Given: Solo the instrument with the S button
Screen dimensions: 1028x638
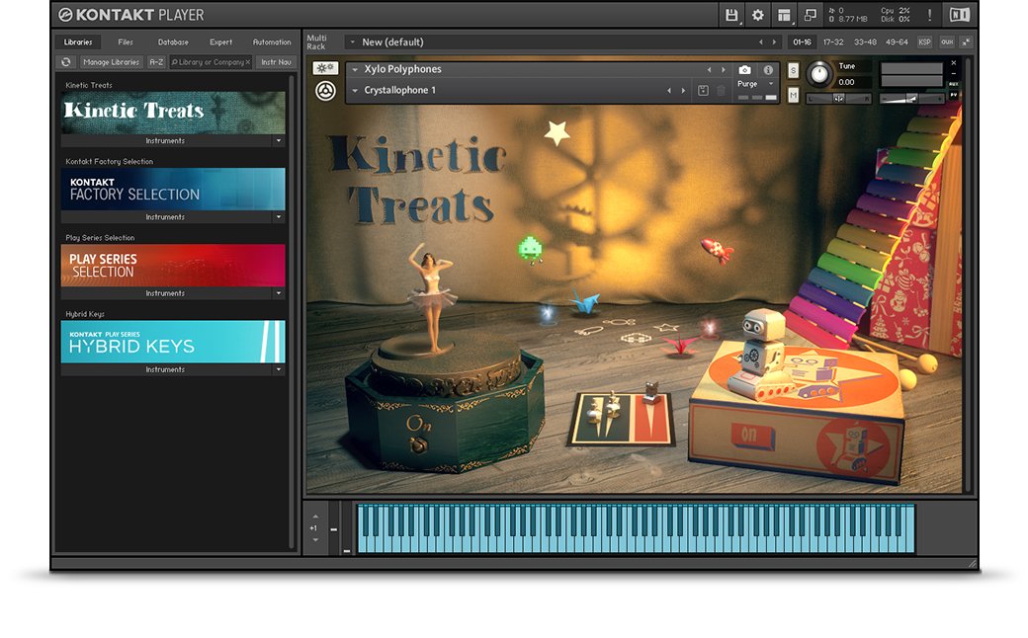Looking at the screenshot, I should click(x=793, y=71).
